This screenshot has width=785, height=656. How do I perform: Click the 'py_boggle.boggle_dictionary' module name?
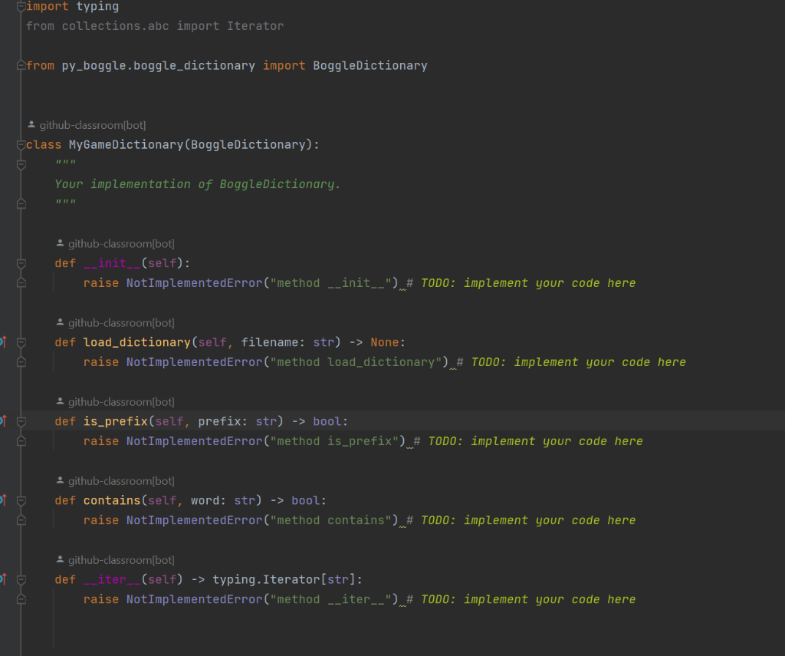(x=158, y=66)
